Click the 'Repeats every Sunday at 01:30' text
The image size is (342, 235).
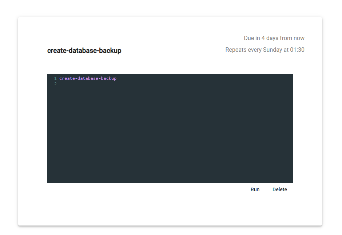pos(265,50)
